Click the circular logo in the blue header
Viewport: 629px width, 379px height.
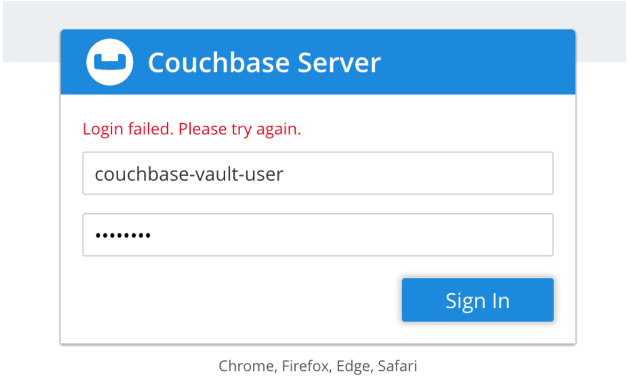click(109, 62)
